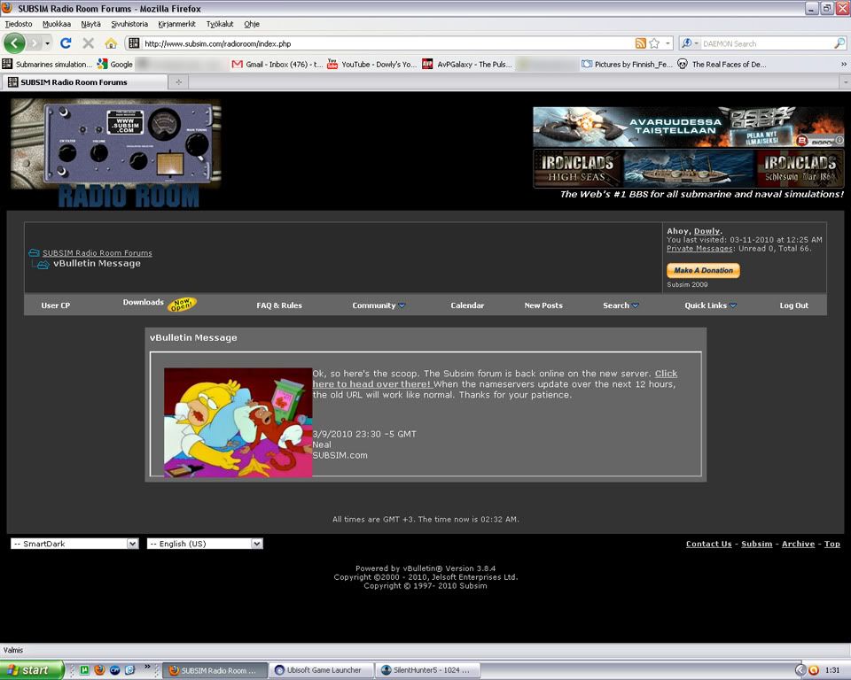
Task: Click the Ironclads High Seas banner ad
Action: [x=688, y=168]
